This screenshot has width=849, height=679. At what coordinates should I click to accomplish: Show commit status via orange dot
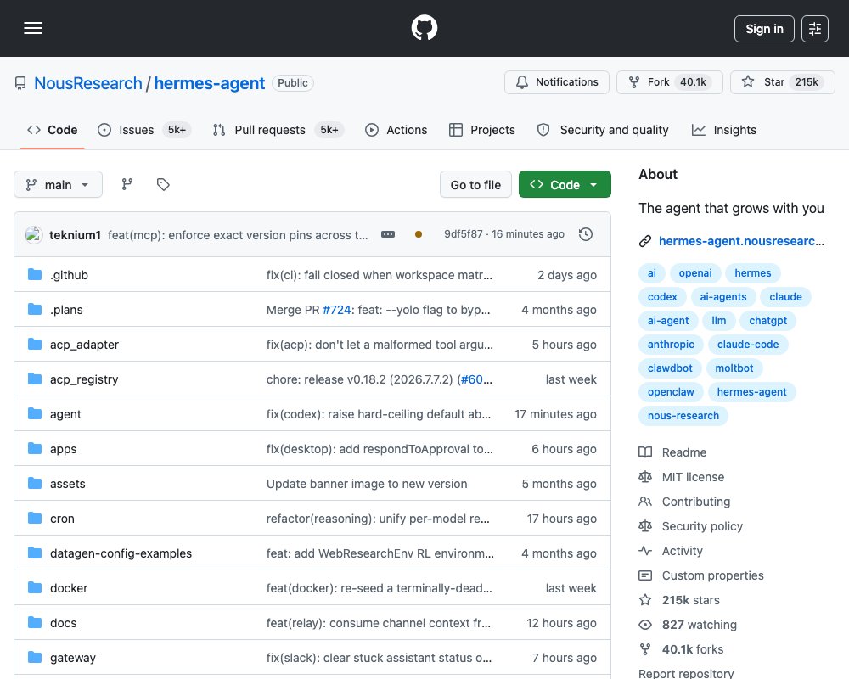click(419, 234)
